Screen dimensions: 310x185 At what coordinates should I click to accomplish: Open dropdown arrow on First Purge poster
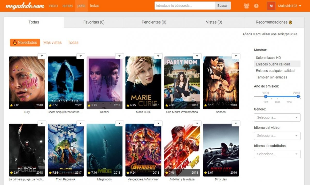42,123
